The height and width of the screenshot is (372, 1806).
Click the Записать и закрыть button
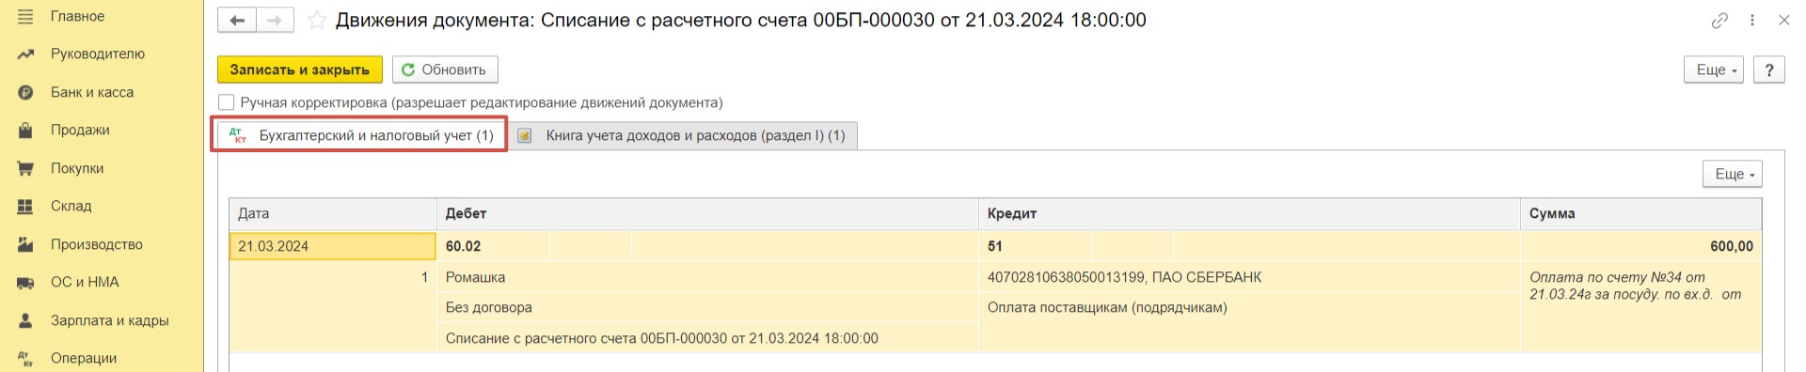click(x=300, y=70)
